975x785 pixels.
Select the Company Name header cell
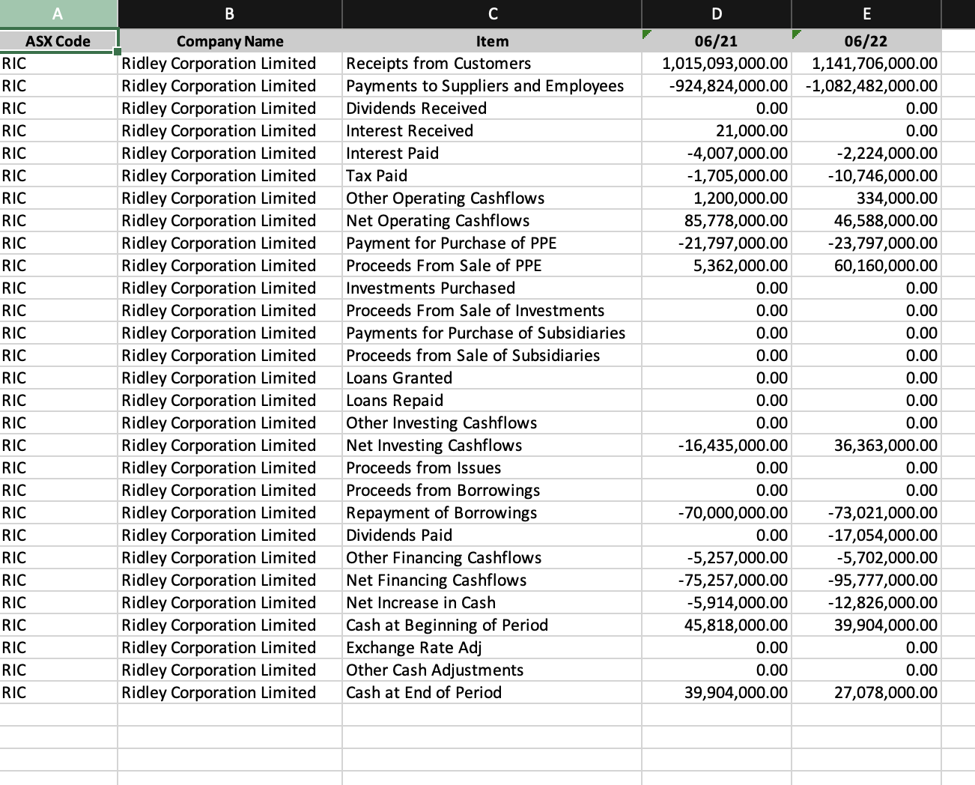(228, 41)
